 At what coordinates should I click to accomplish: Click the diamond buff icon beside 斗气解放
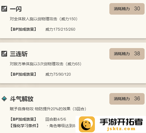[4, 99]
